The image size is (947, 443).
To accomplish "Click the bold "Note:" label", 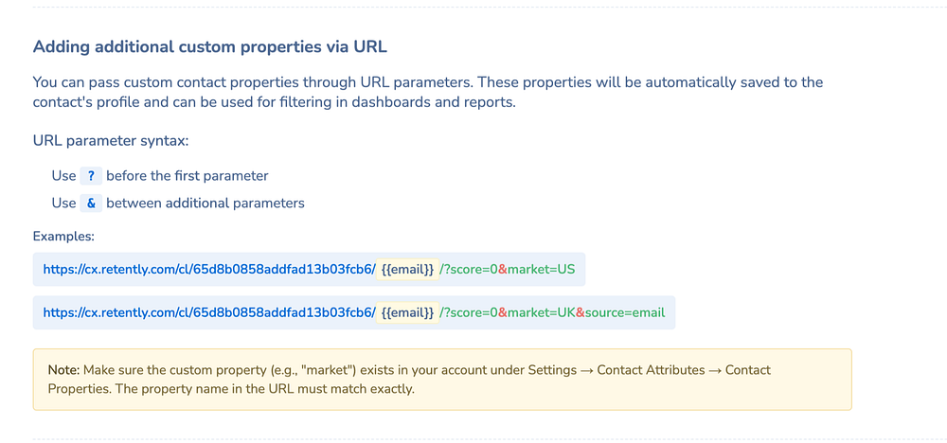I will (64, 370).
